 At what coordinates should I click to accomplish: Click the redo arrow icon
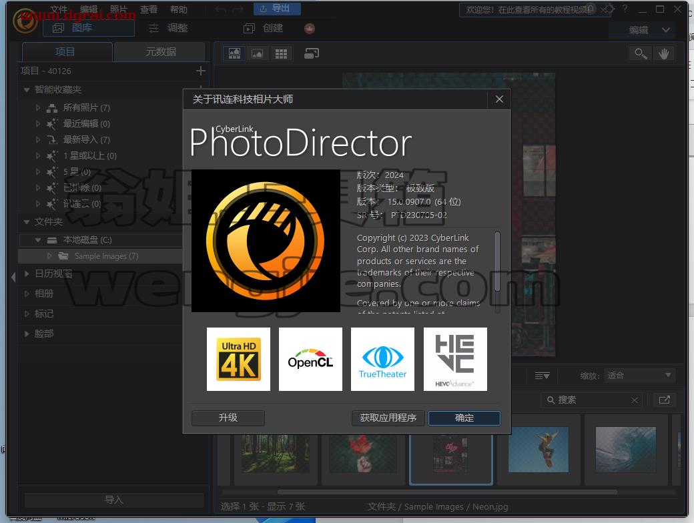click(238, 9)
